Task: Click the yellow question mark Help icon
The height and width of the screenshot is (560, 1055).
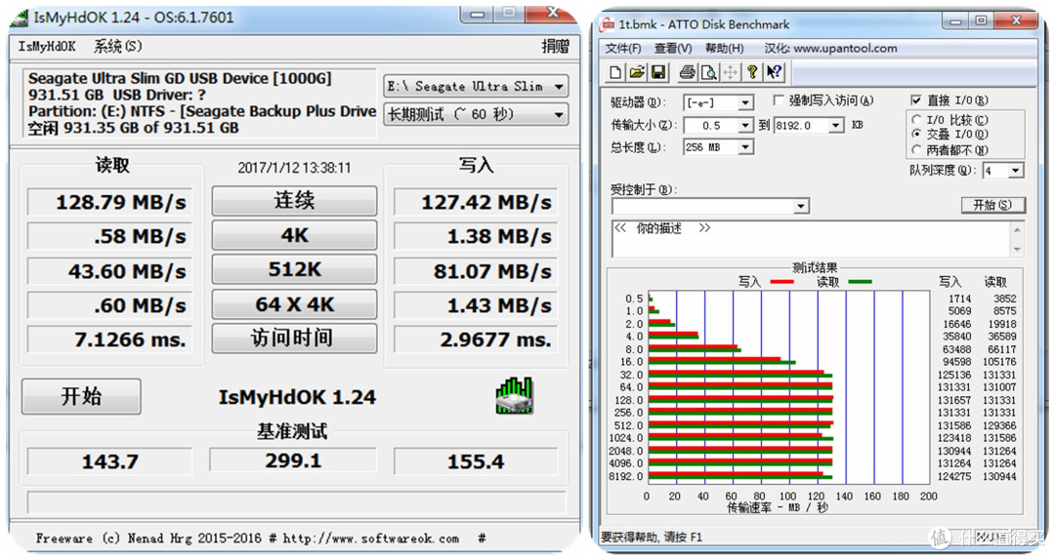Action: 752,72
